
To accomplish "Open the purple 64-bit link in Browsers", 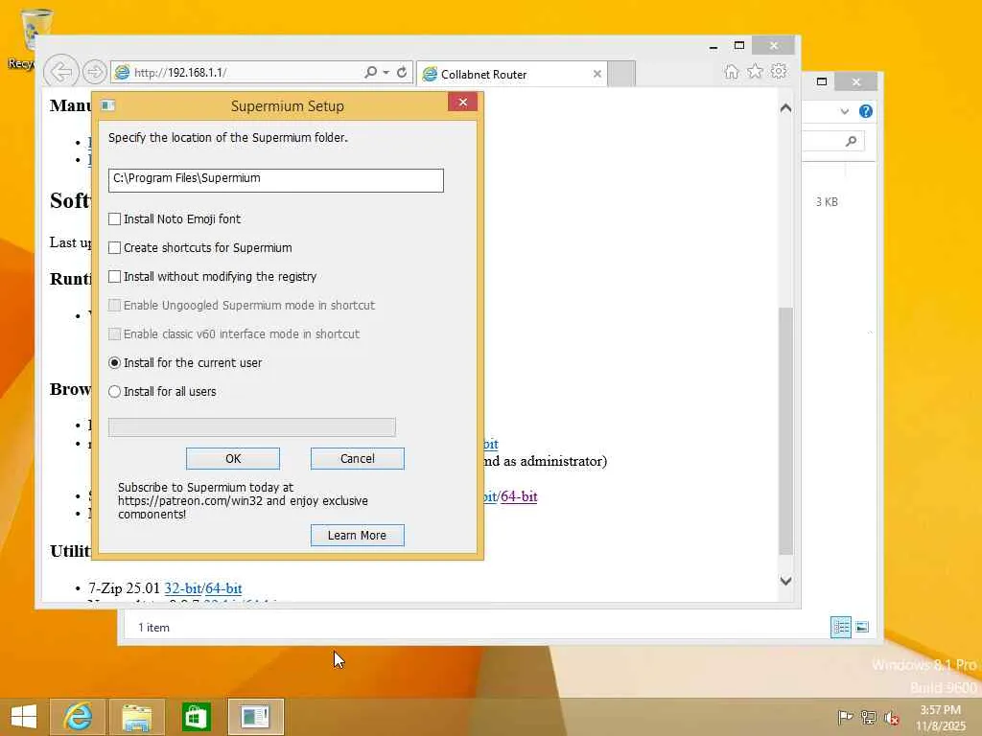I will pyautogui.click(x=519, y=496).
